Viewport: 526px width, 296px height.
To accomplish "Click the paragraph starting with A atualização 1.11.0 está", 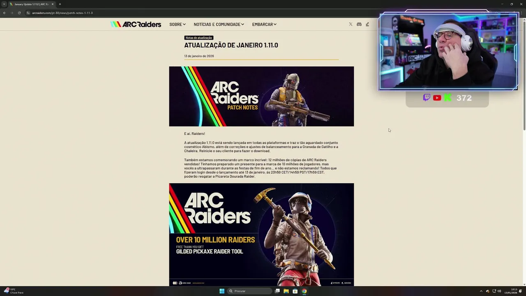I will (x=261, y=147).
